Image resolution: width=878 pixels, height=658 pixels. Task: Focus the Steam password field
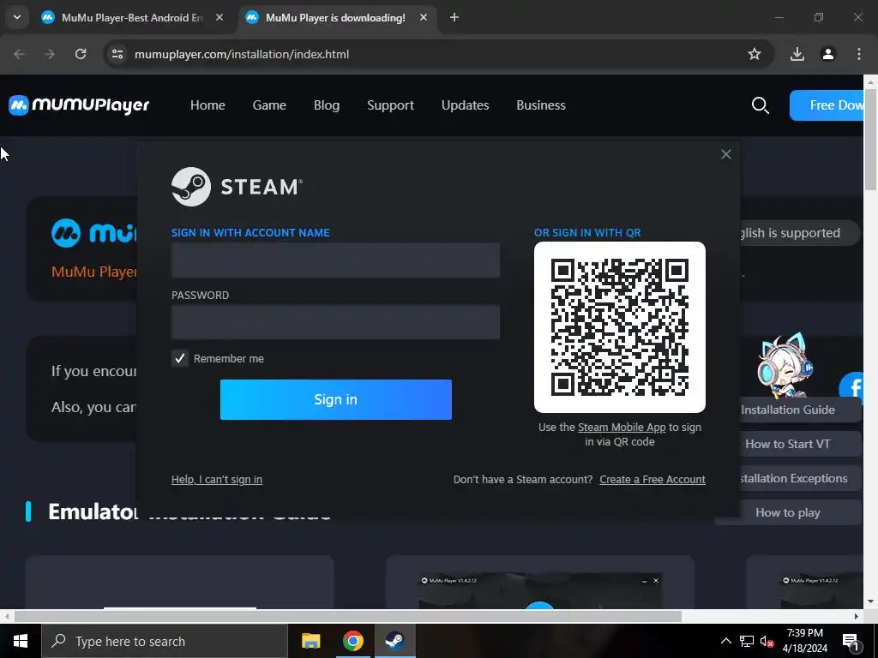tap(335, 322)
